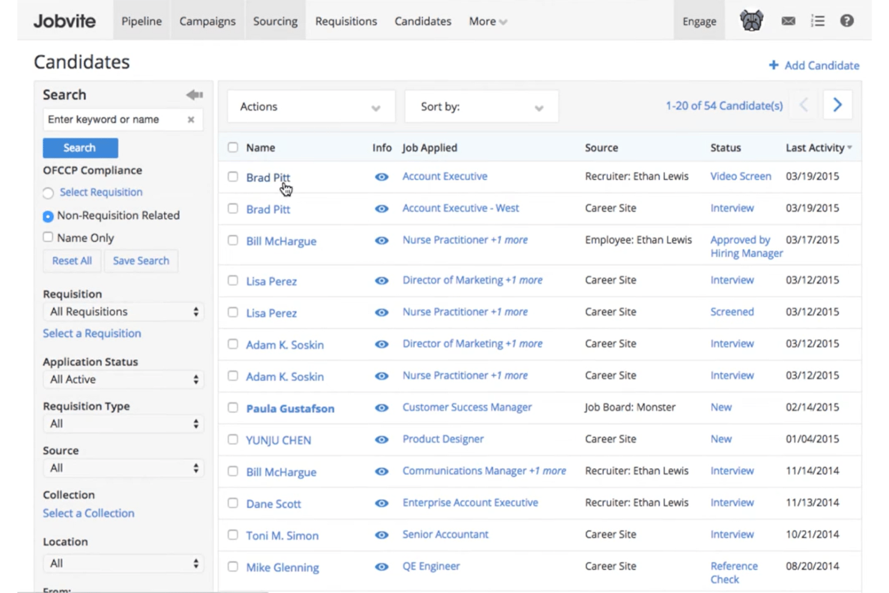Open the task list icon
889x593 pixels.
[818, 21]
